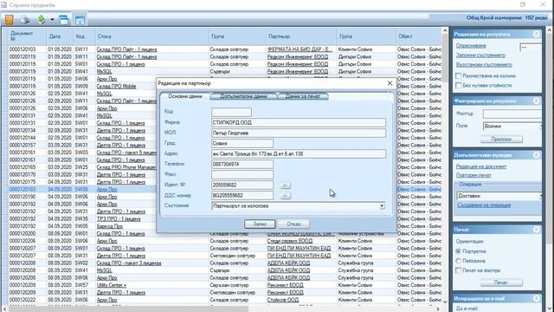Open Склад ПРО Mobile item link
This screenshot has width=554, height=312.
pyautogui.click(x=116, y=86)
